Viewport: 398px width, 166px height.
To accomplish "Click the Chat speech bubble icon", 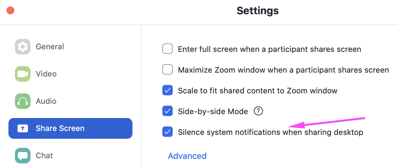I will pyautogui.click(x=23, y=156).
